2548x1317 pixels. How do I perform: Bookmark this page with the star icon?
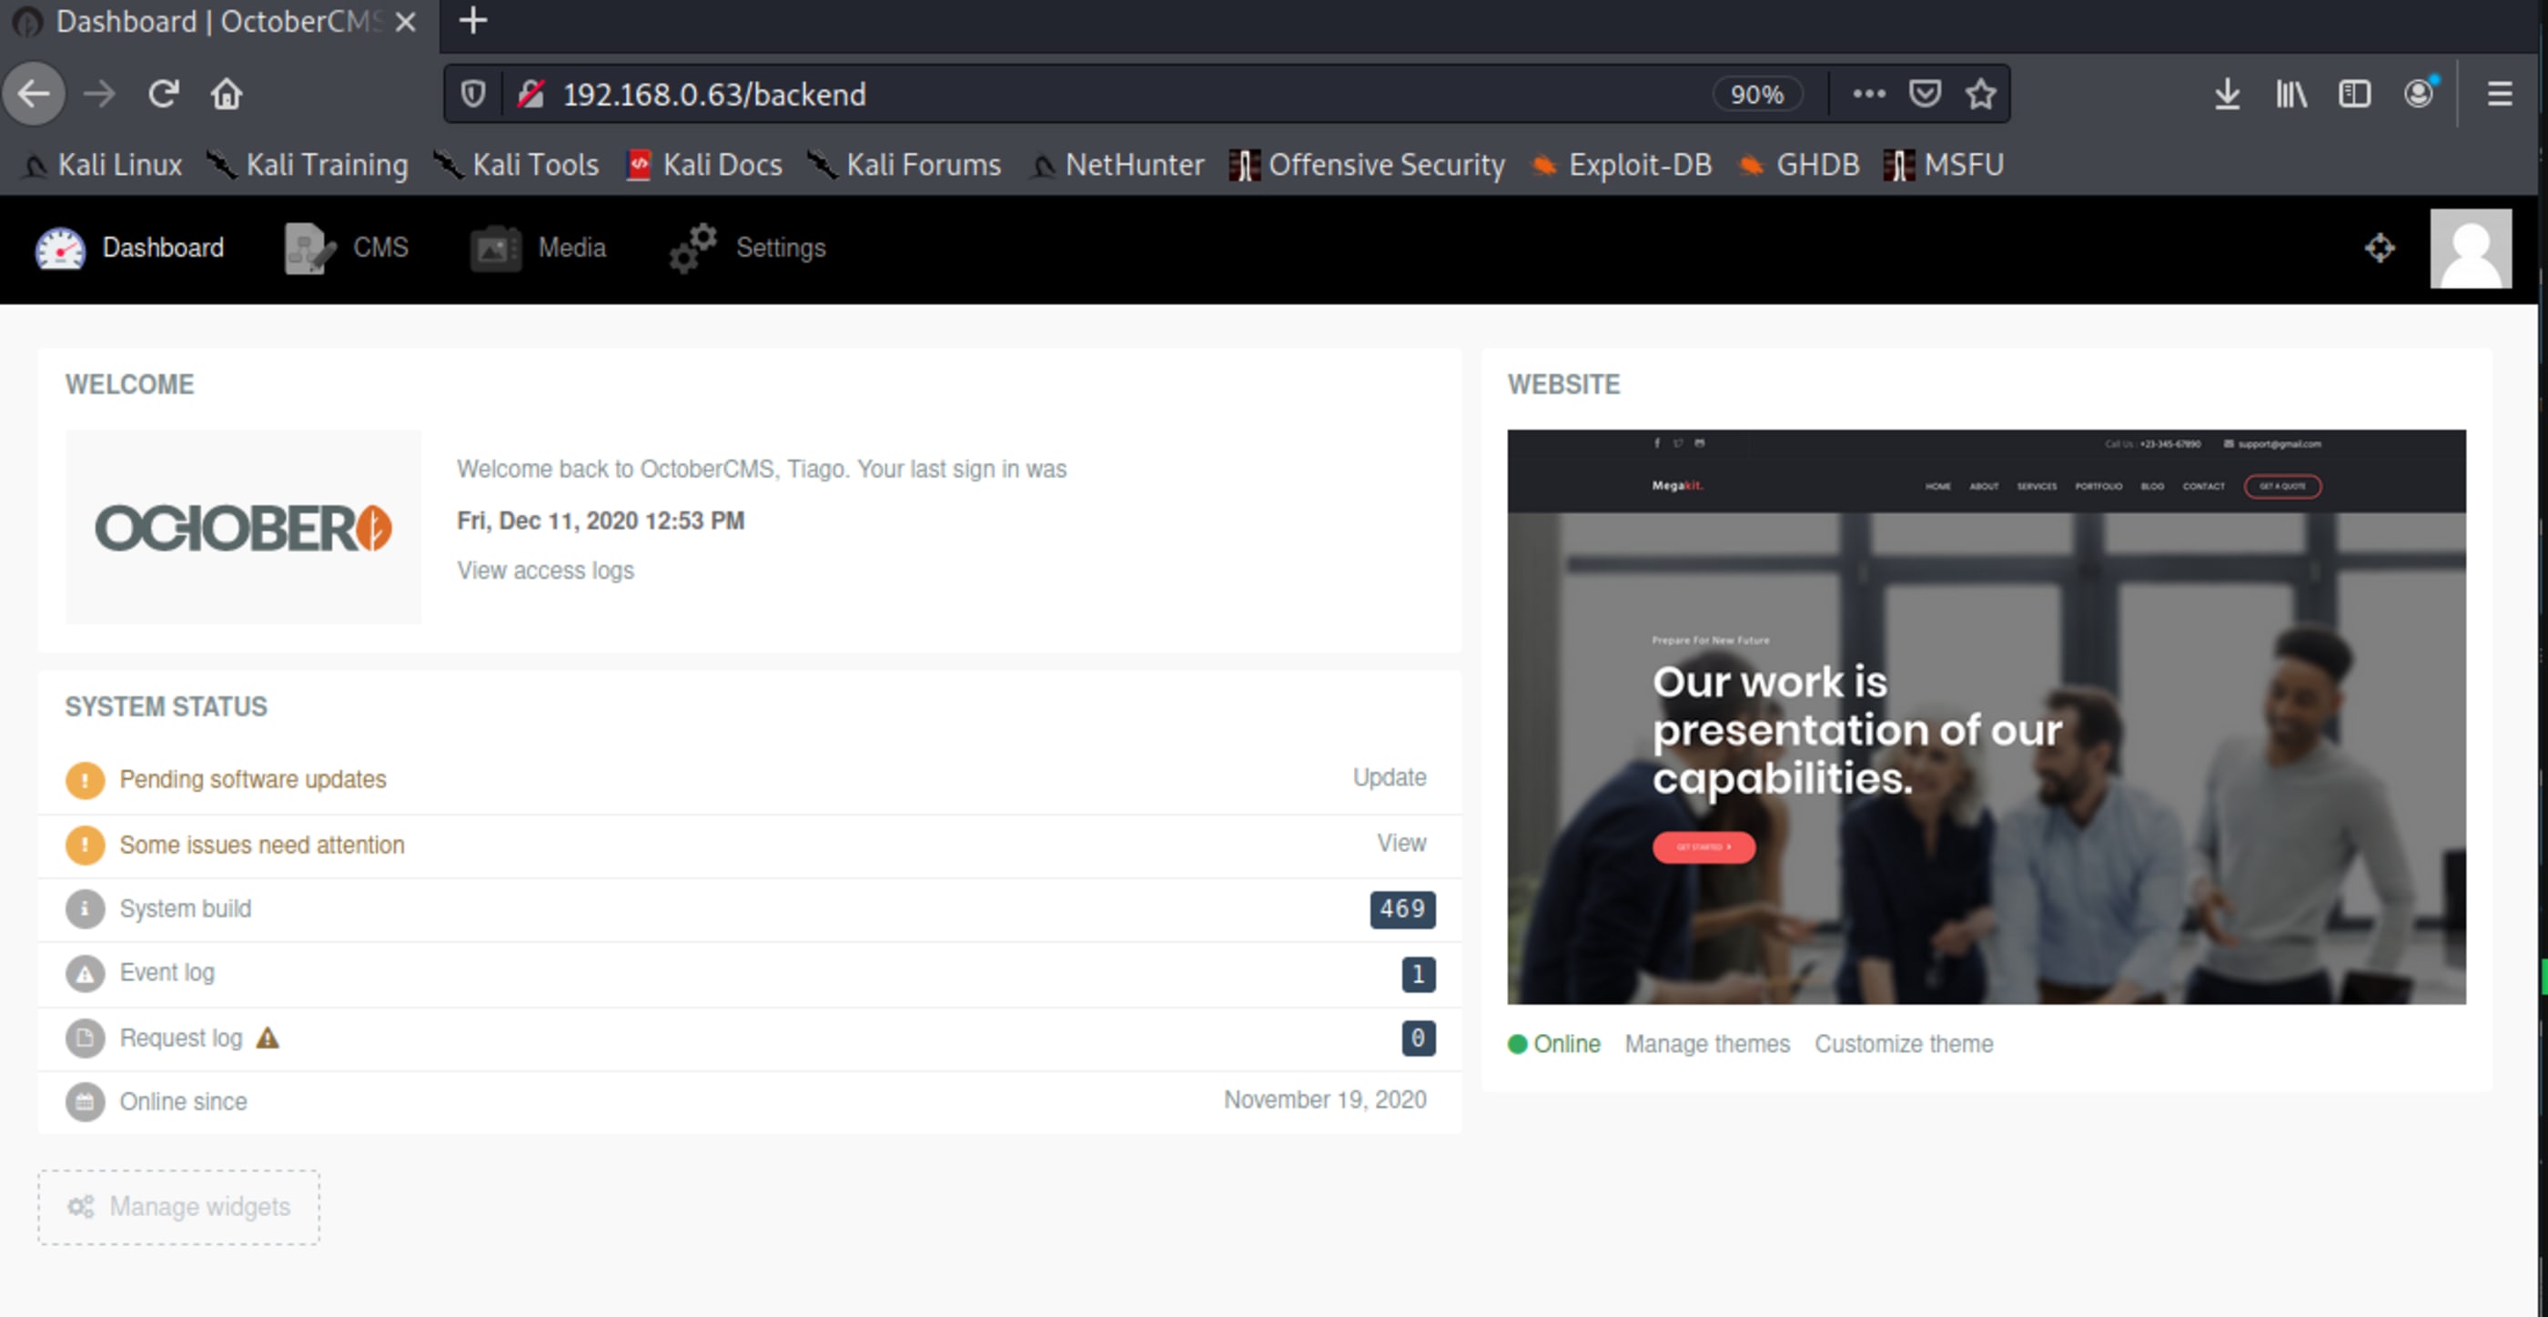point(1980,94)
